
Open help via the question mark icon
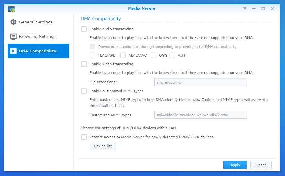click(x=245, y=9)
